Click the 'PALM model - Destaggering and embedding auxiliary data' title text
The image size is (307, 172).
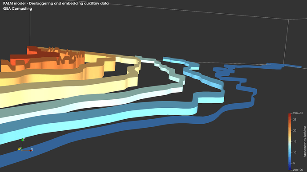(56, 3)
